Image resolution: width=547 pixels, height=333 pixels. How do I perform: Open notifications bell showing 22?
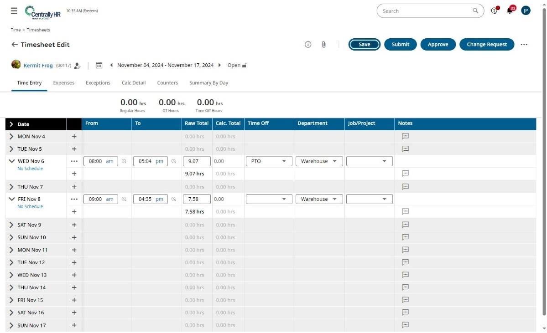(511, 10)
